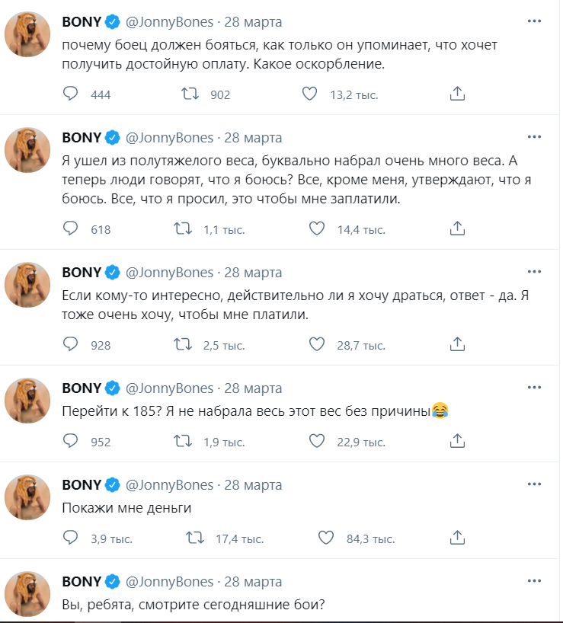Open the "28 марта" timestamp link on first tweet
Image resolution: width=563 pixels, height=623 pixels.
click(252, 21)
